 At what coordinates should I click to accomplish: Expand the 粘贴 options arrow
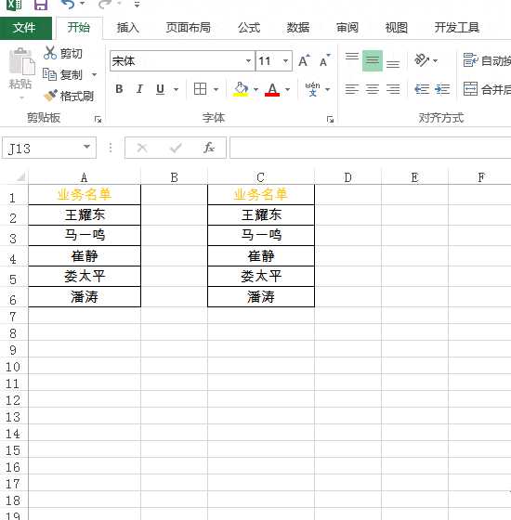[21, 97]
